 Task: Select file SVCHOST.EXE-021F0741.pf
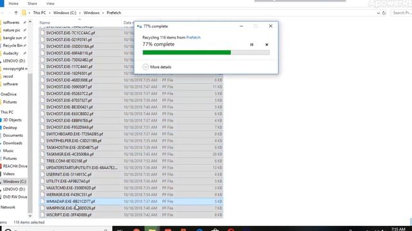69,40
